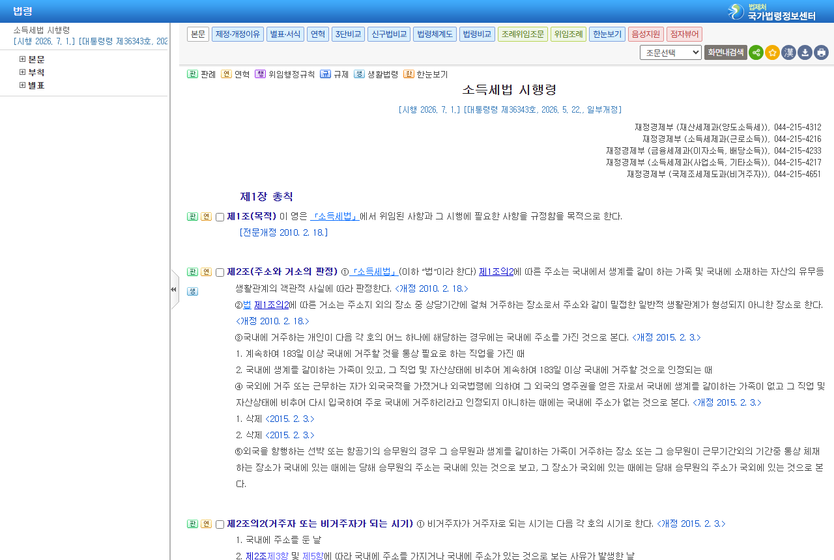The width and height of the screenshot is (834, 560).
Task: Open the 조문선택 dropdown
Action: point(670,53)
